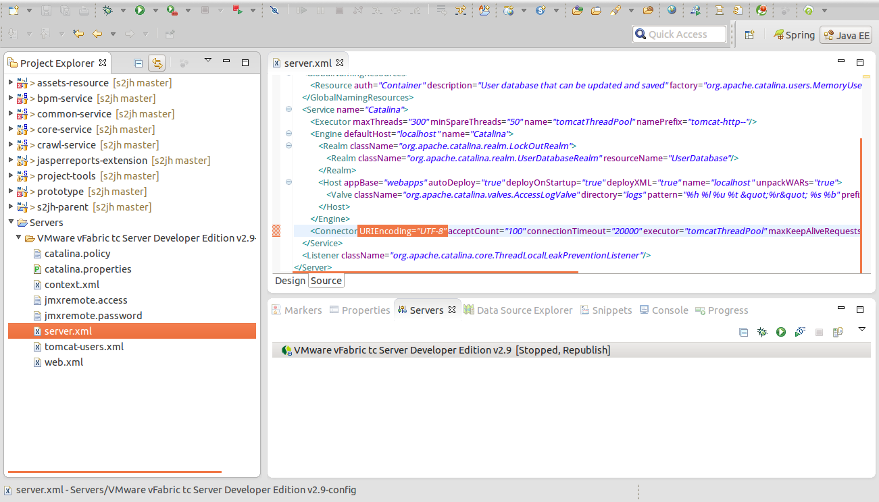The image size is (879, 502).
Task: Open the Data Source Explorer tab
Action: click(518, 310)
